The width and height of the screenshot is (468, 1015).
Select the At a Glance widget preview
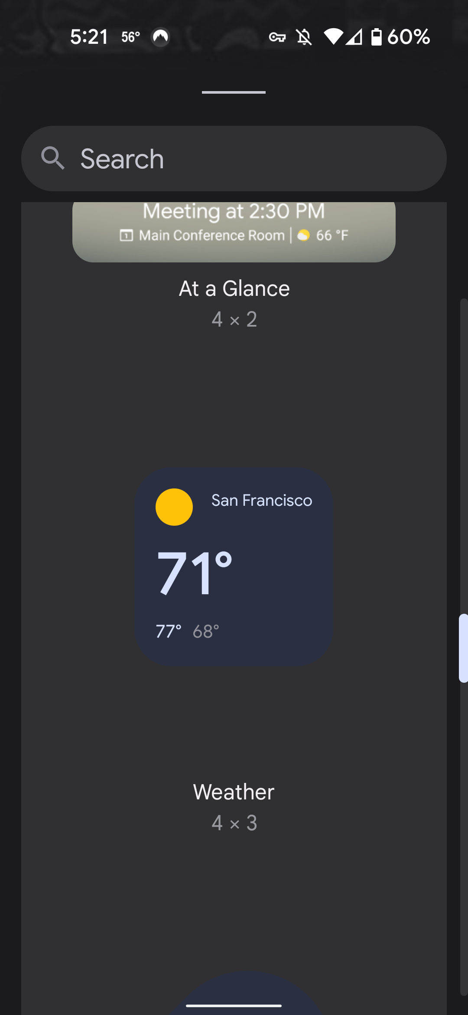click(x=234, y=232)
